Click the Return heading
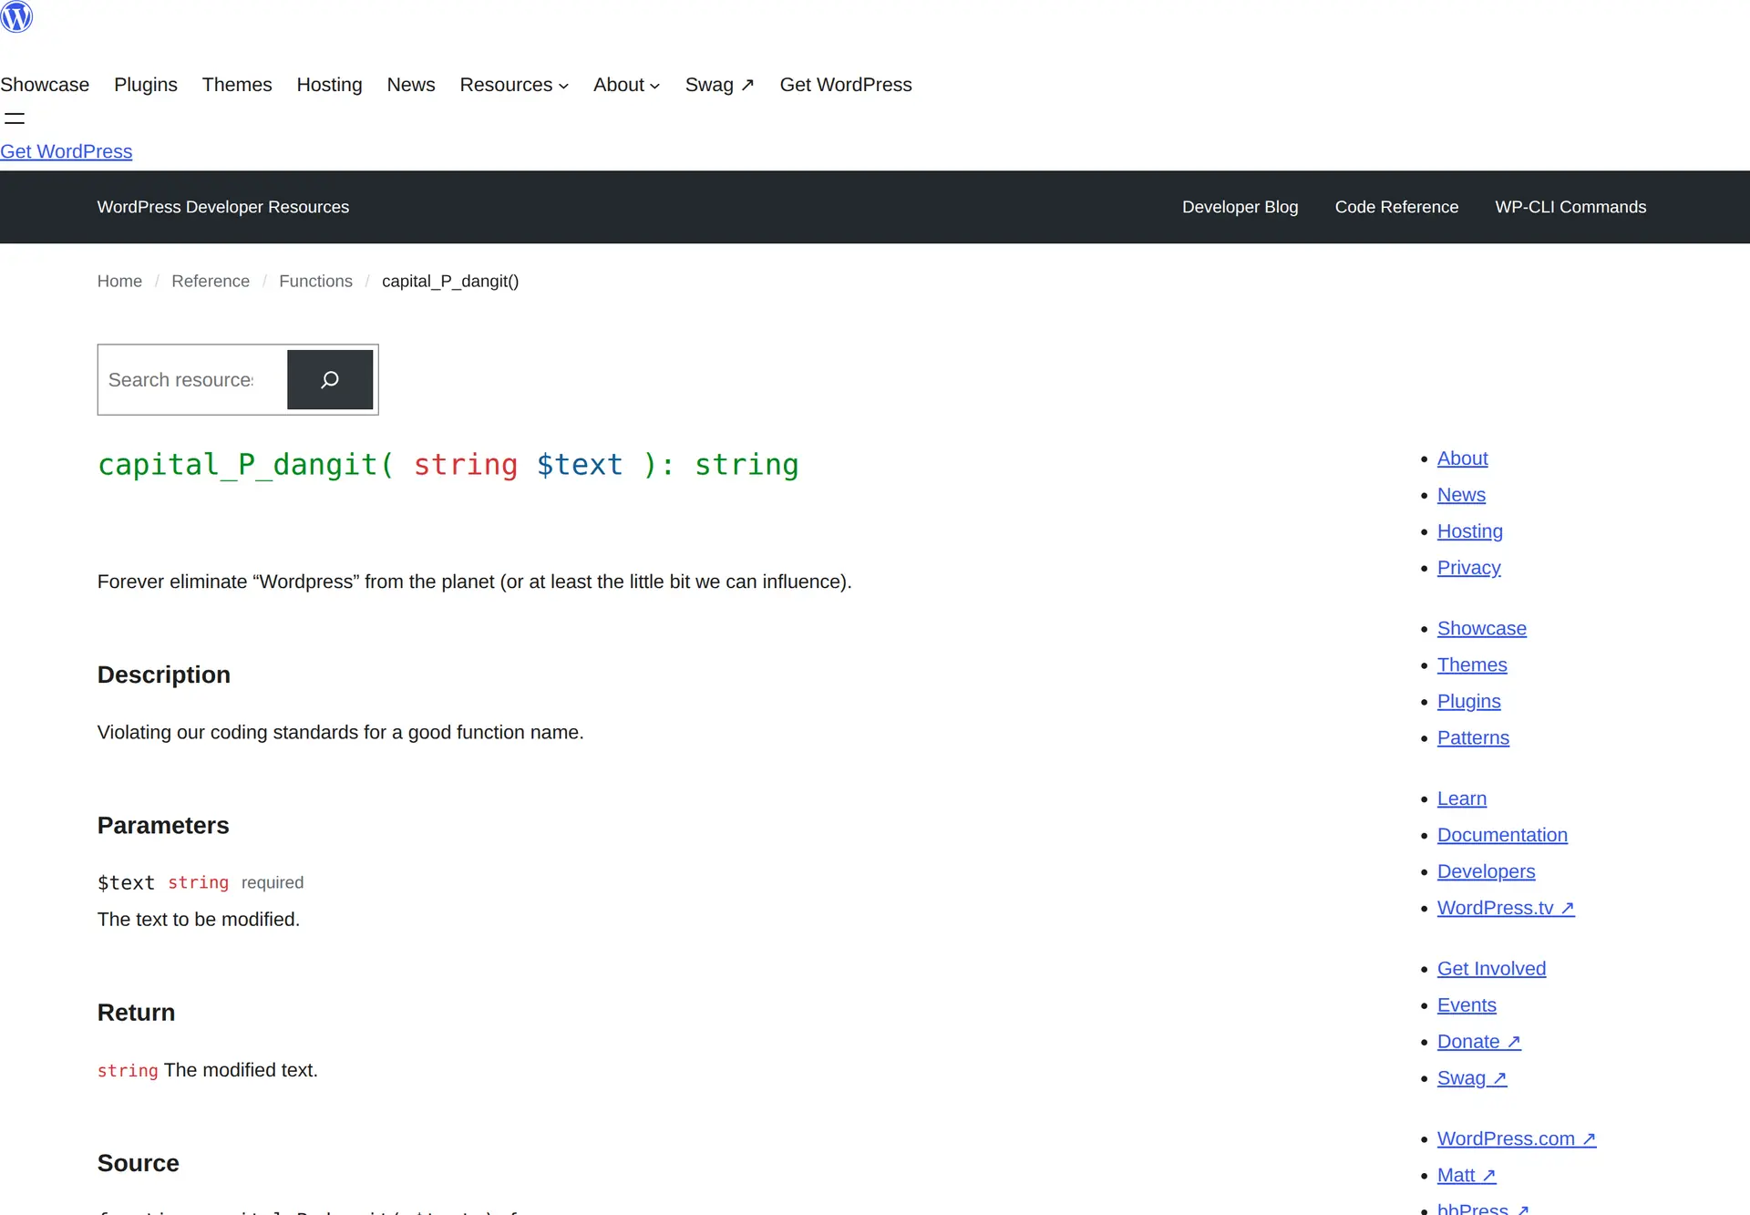Screen dimensions: 1750x1215 136,1013
